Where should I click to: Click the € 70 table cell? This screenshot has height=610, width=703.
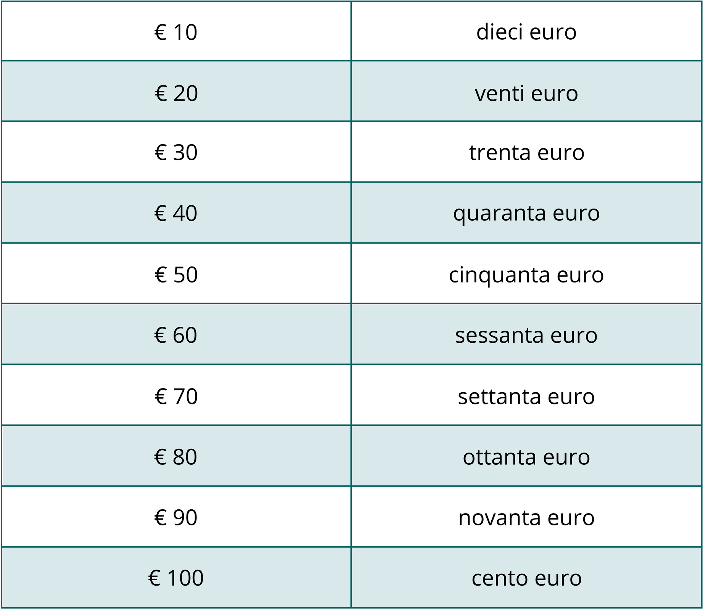point(176,396)
